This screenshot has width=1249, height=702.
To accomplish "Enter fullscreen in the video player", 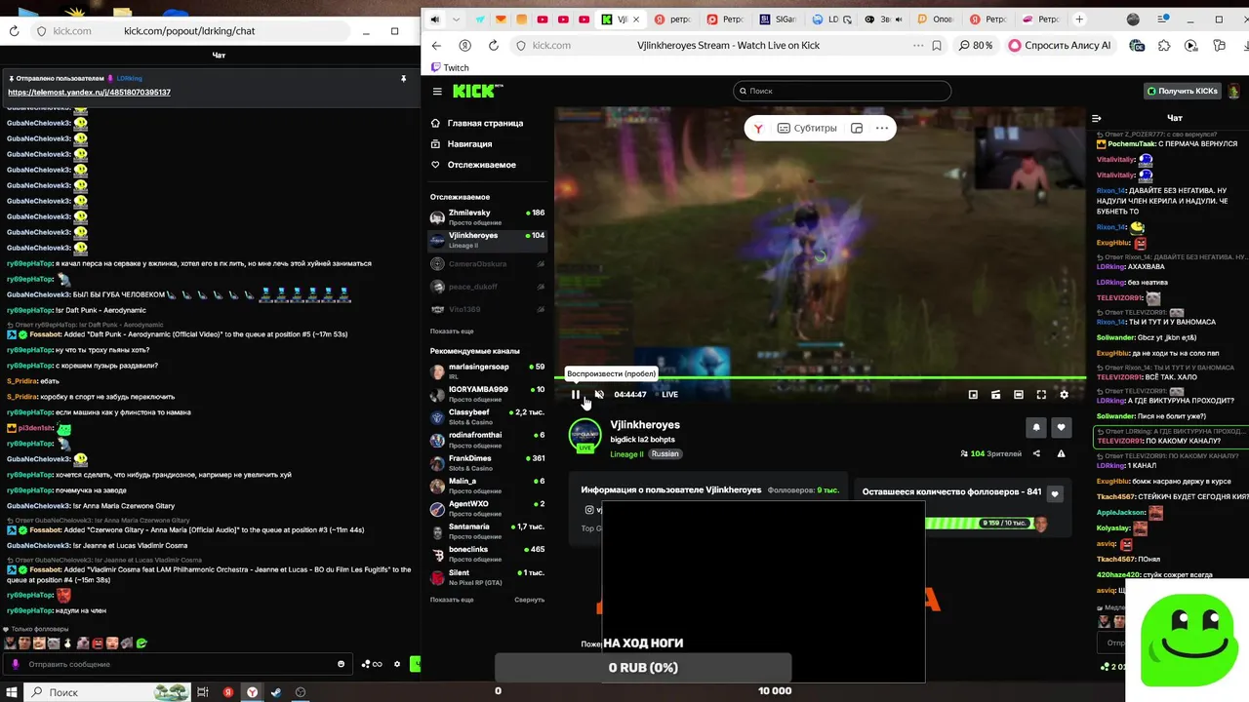I will (1041, 394).
